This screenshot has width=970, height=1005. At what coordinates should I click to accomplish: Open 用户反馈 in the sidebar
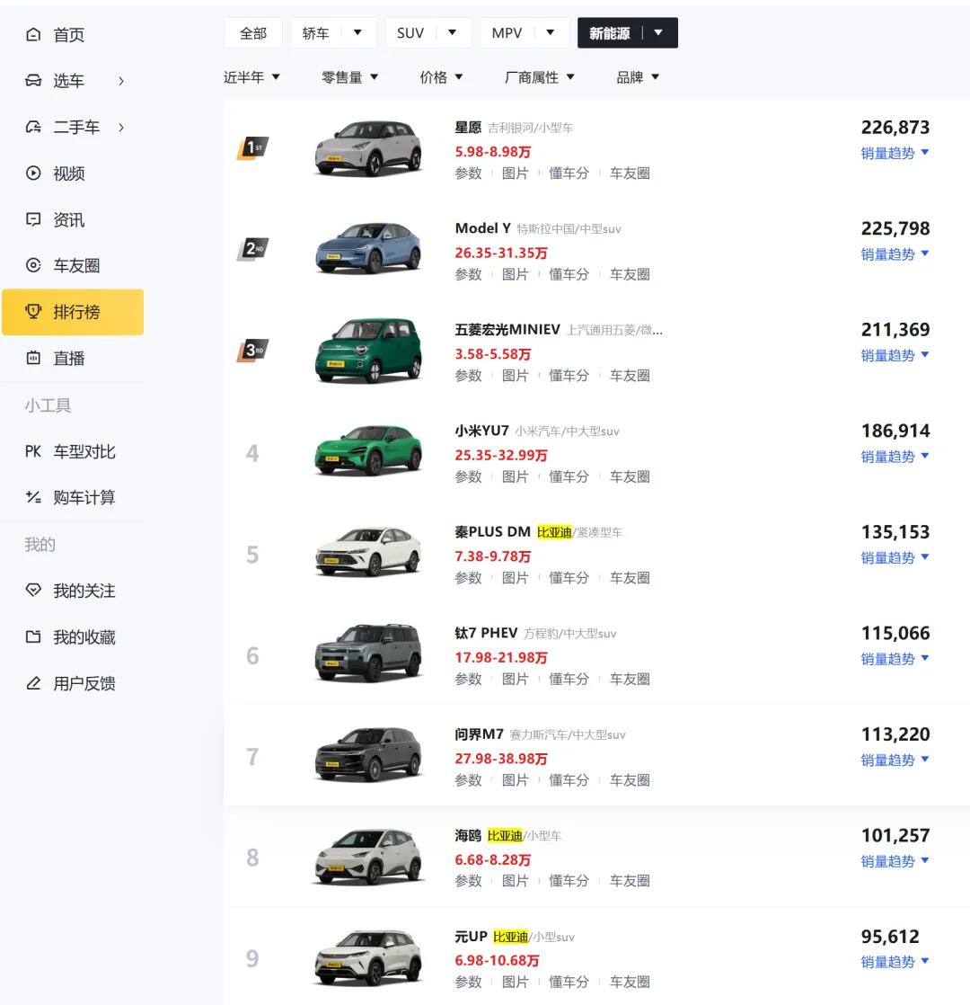[x=84, y=683]
